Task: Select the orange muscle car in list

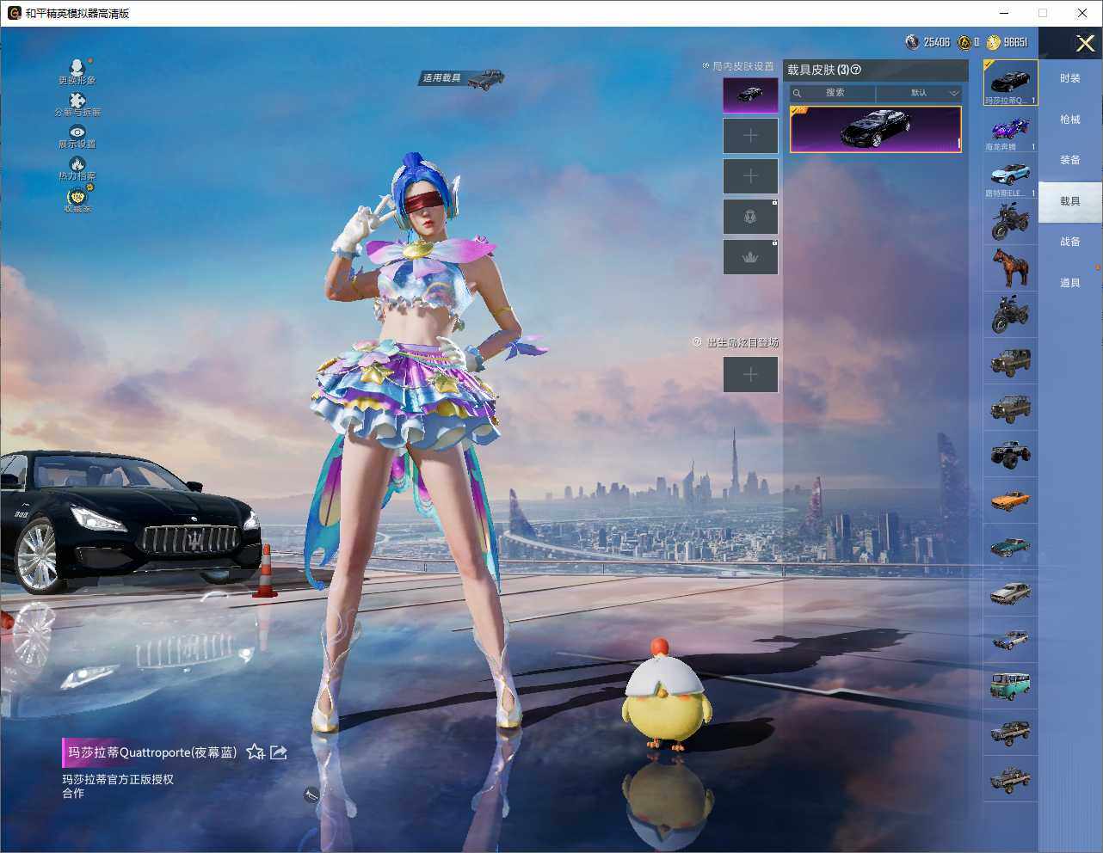Action: click(x=1010, y=500)
